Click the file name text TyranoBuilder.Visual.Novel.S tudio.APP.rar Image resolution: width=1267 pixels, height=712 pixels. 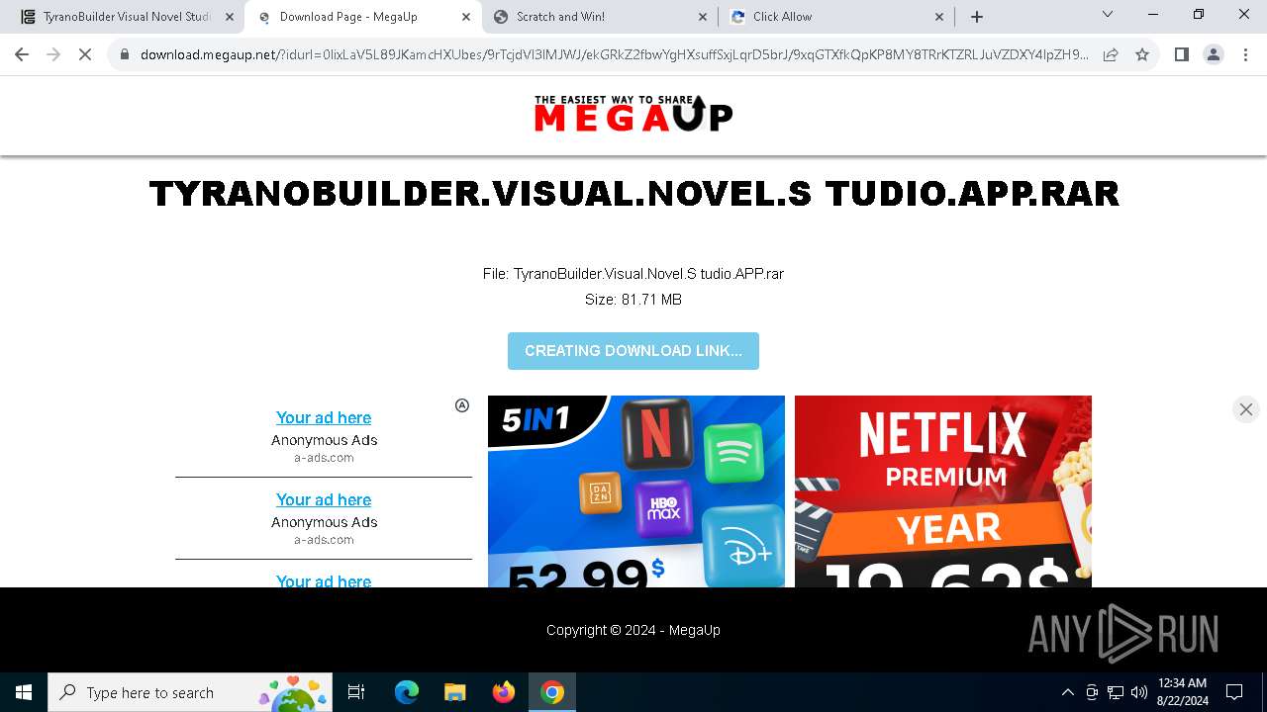[648, 274]
